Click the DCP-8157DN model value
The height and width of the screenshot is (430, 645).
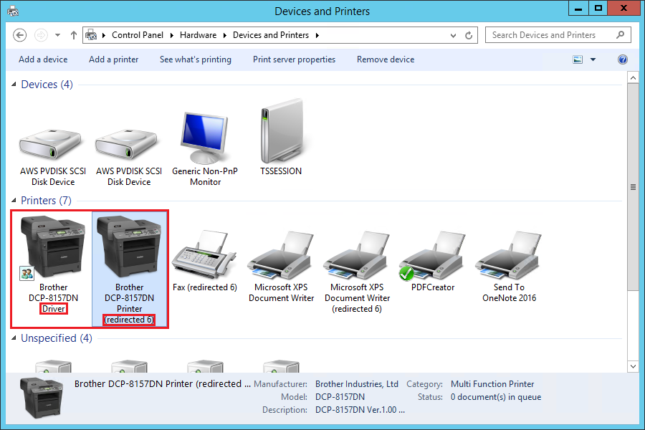pos(340,397)
